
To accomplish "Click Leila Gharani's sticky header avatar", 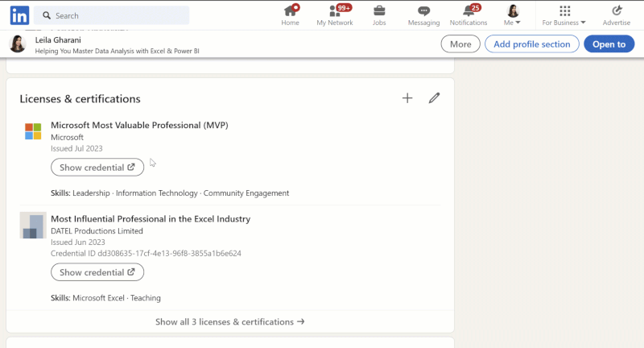I will click(18, 44).
